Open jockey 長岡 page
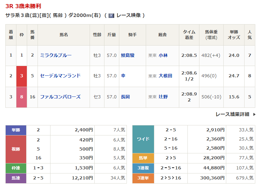Image resolution: width=260 pixels, height=187 pixels. click(125, 97)
